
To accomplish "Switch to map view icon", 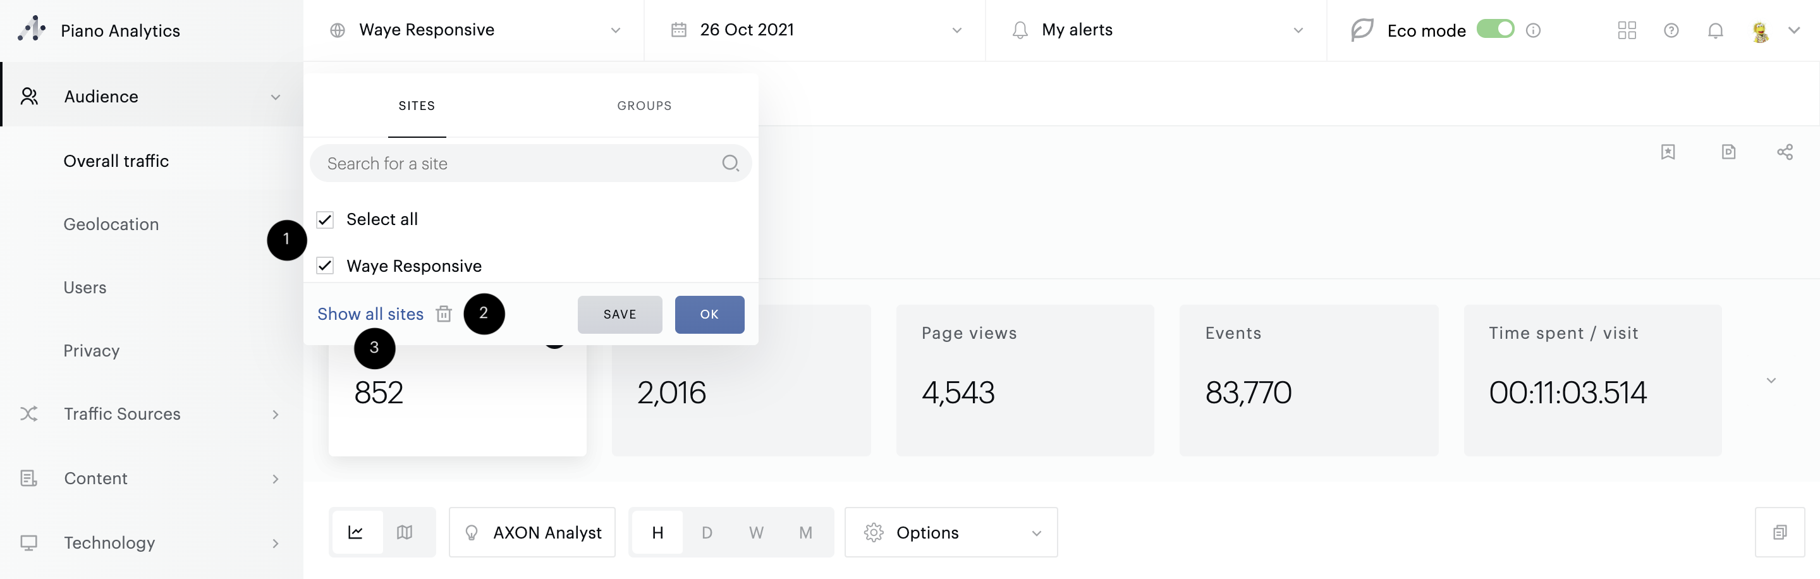I will (405, 532).
